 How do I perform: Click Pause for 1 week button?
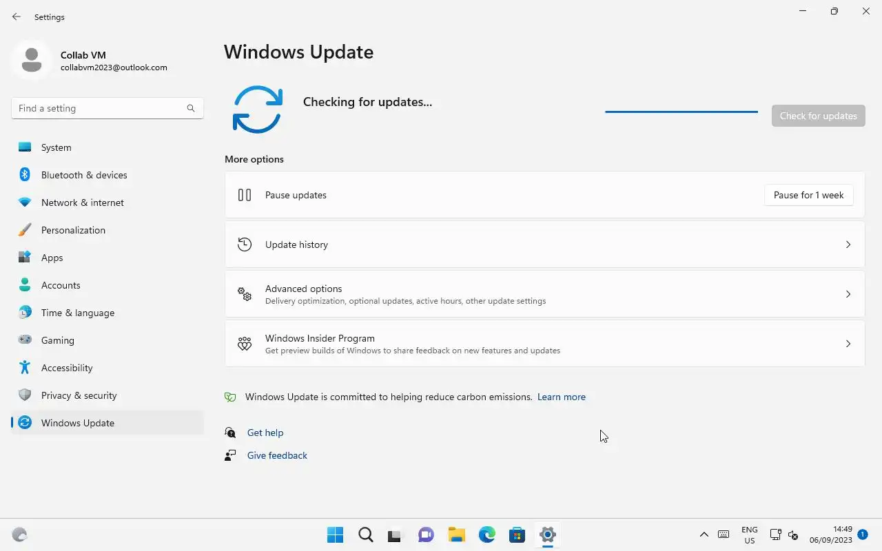pyautogui.click(x=809, y=195)
